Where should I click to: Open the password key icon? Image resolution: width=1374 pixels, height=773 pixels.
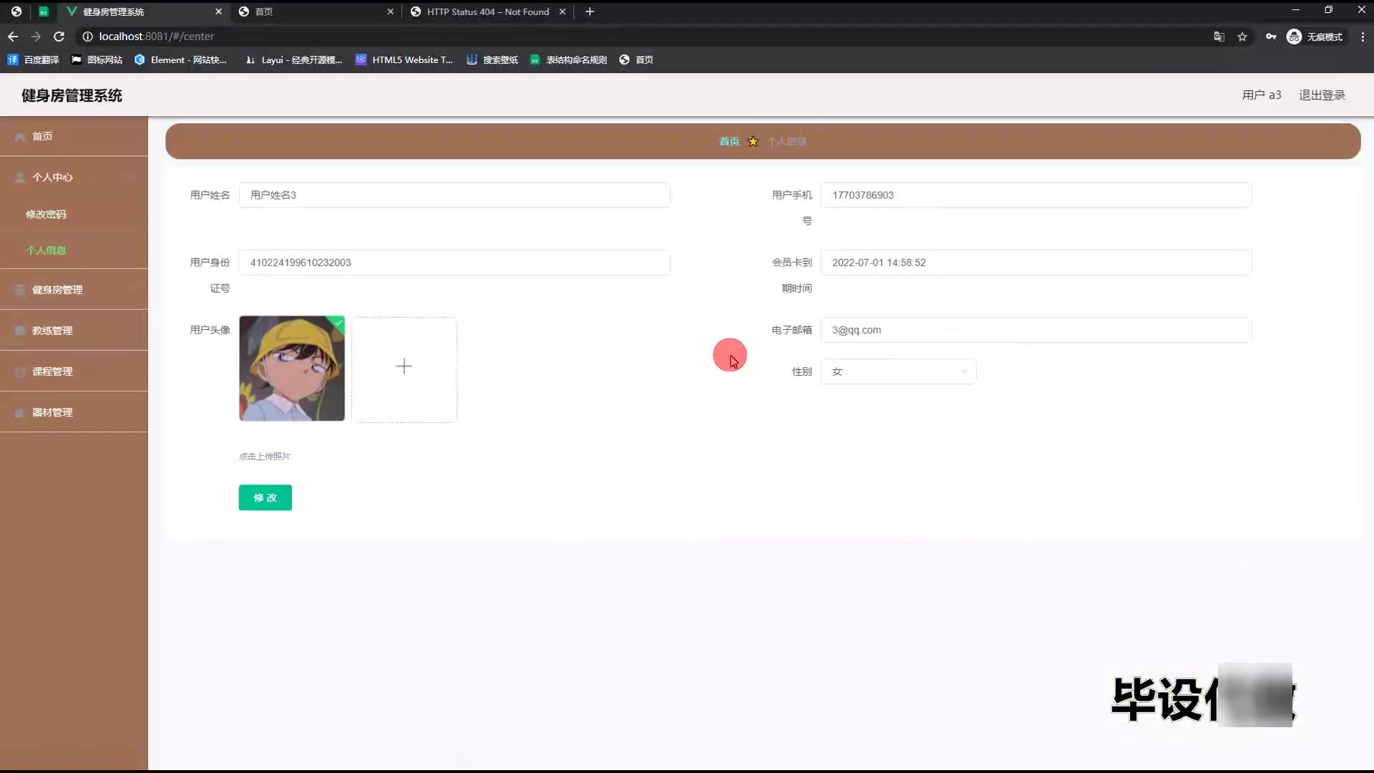pos(1271,37)
